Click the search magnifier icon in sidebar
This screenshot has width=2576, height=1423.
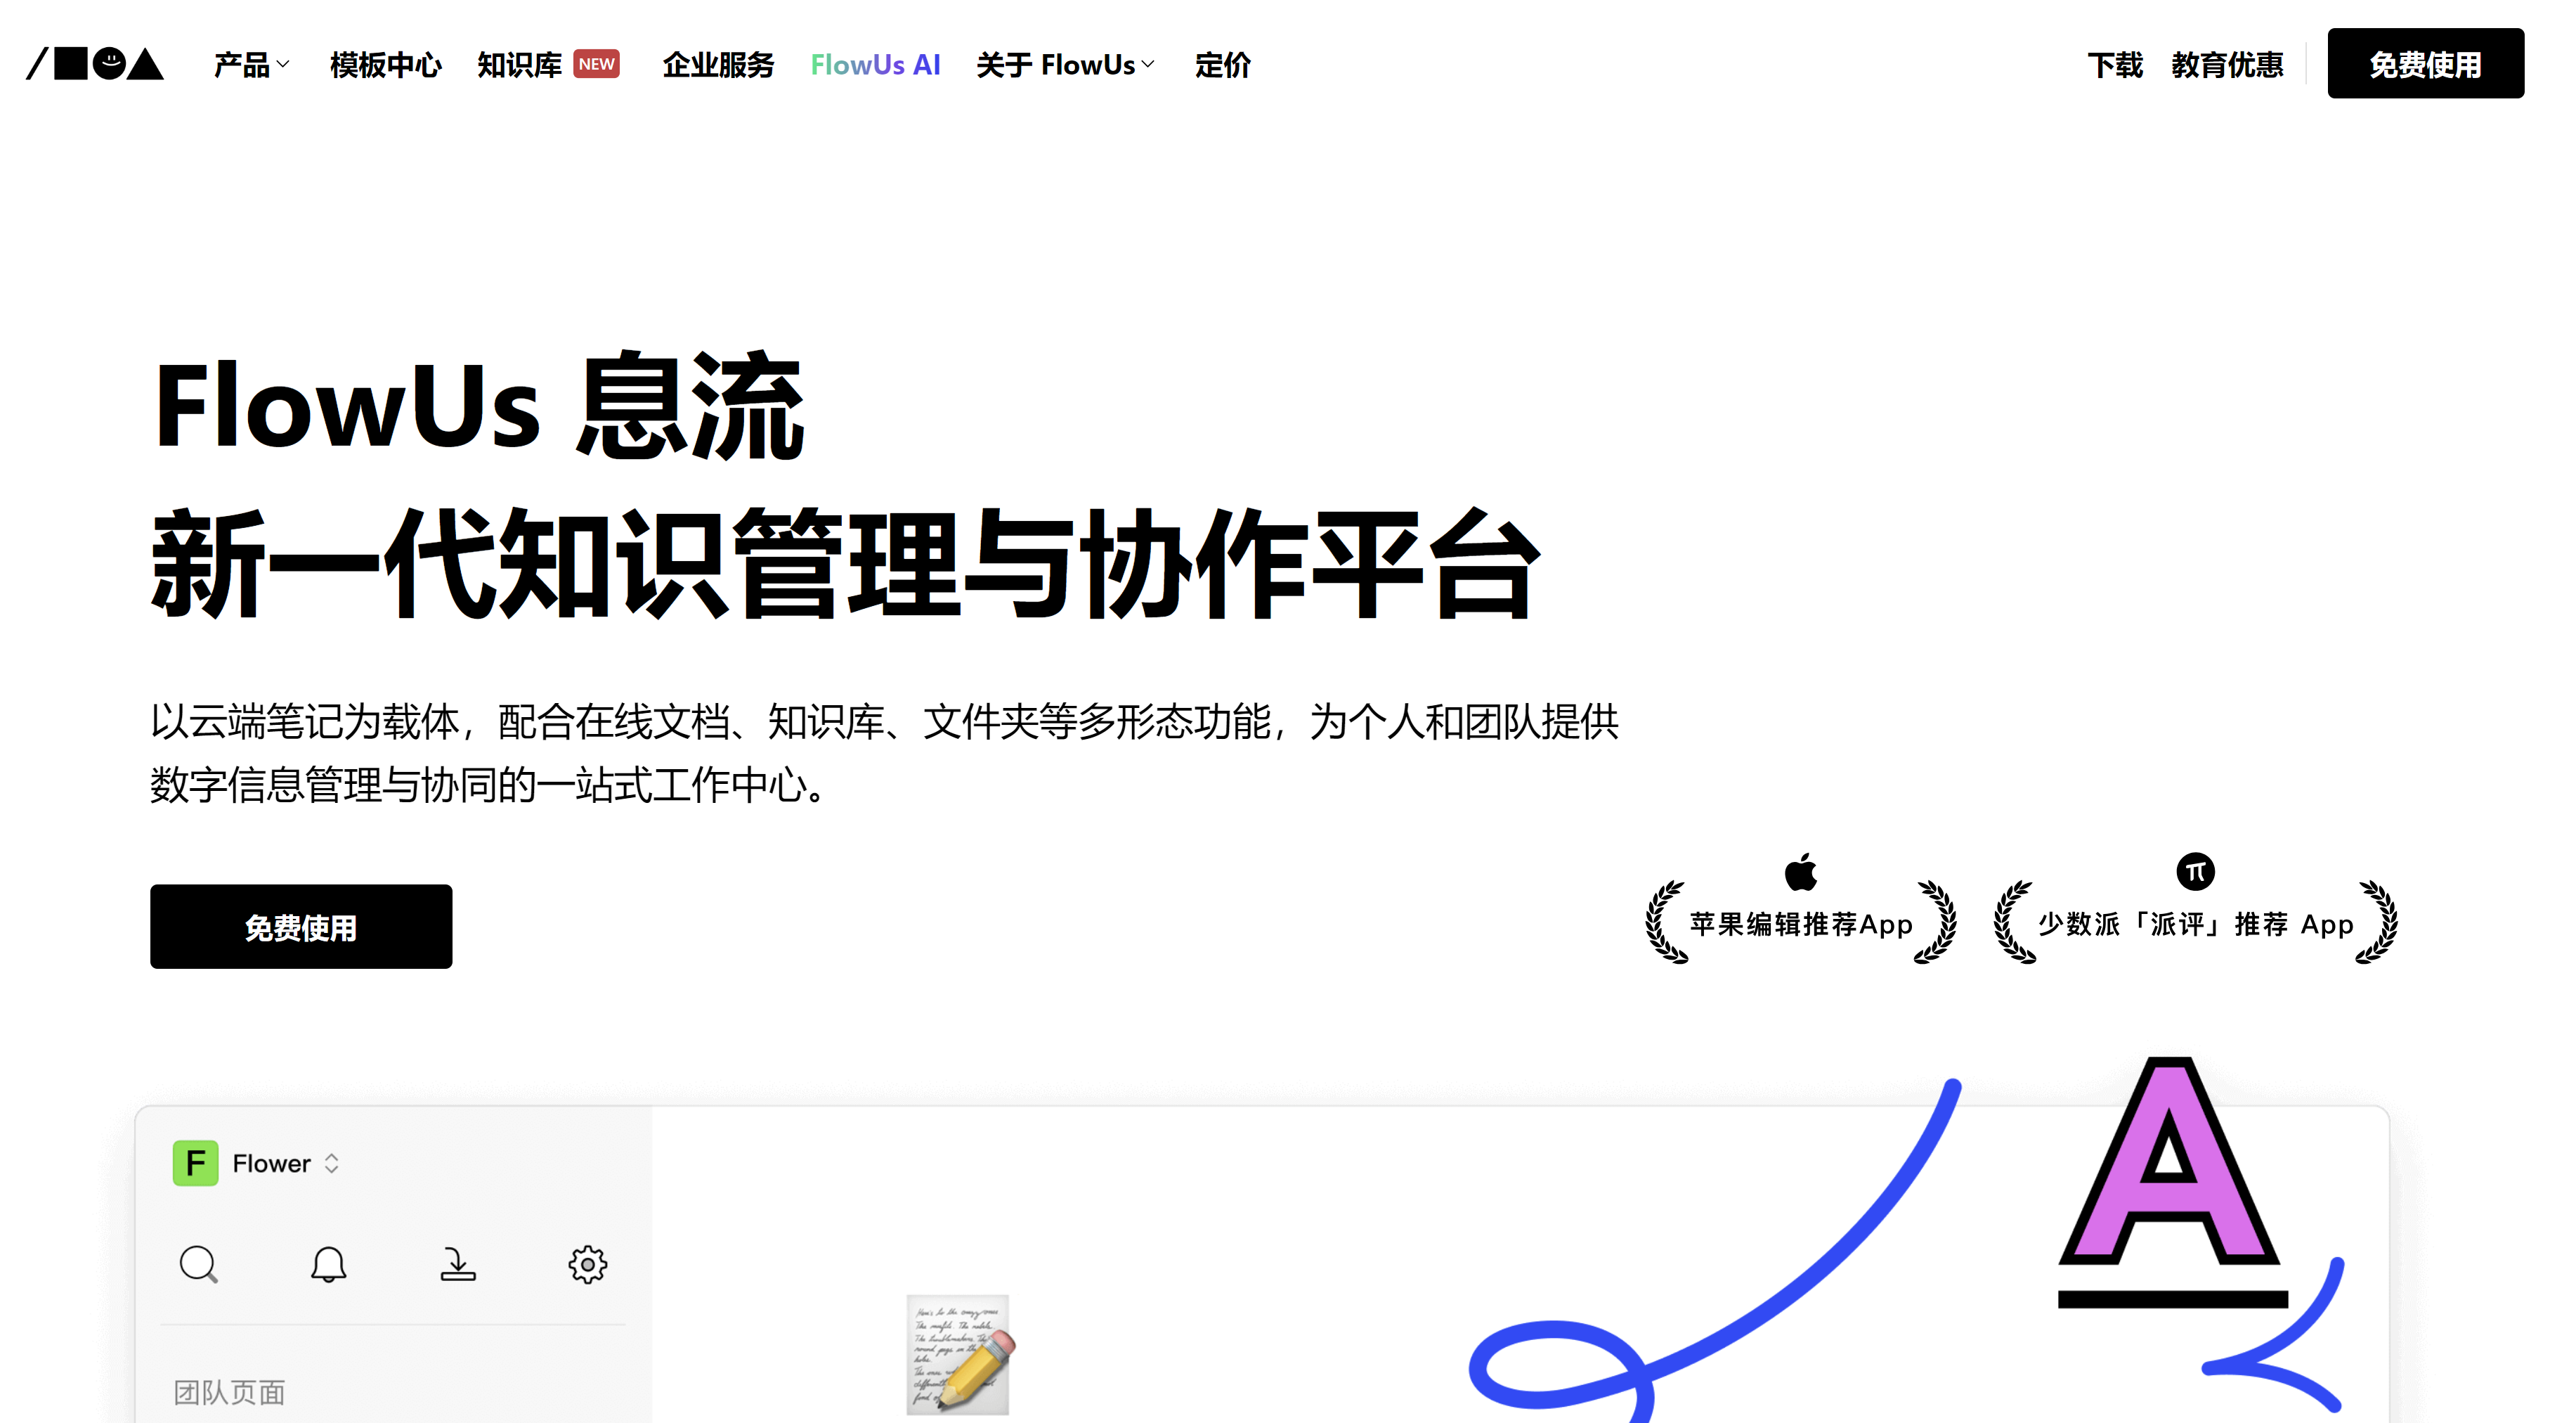click(198, 1264)
